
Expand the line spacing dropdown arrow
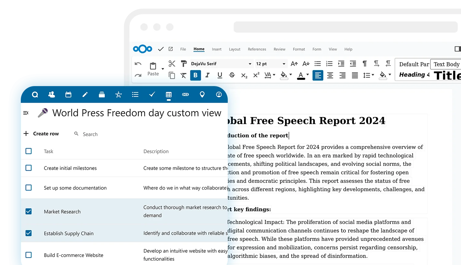point(373,75)
